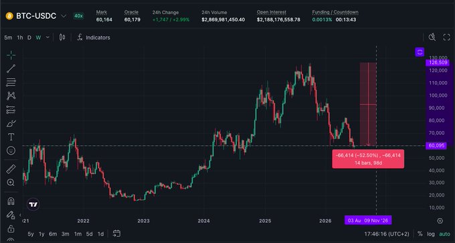Open quick search in chart toolbar

pos(432,37)
